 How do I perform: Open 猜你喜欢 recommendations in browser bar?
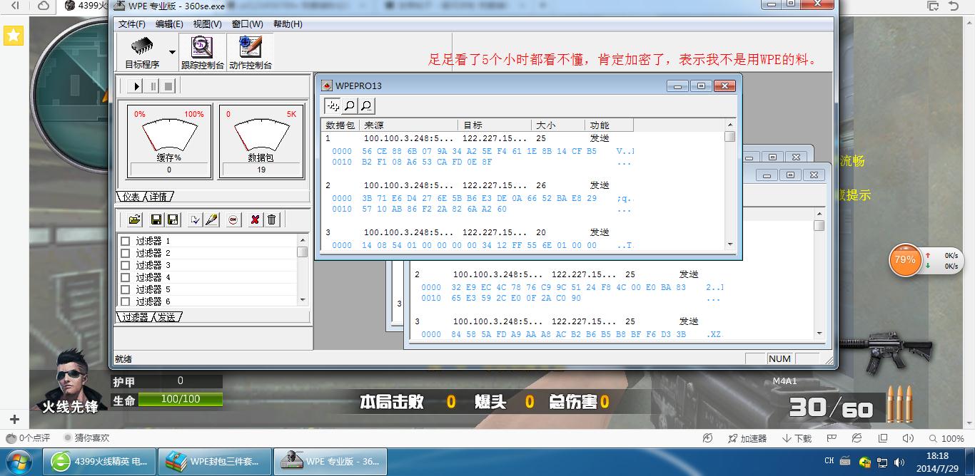click(x=86, y=438)
